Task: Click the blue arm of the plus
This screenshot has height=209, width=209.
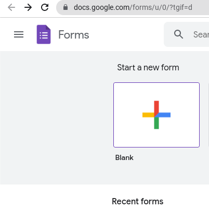Action: pyautogui.click(x=164, y=115)
